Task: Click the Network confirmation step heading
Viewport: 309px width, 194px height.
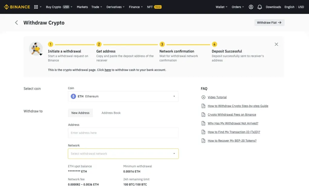Action: click(177, 51)
